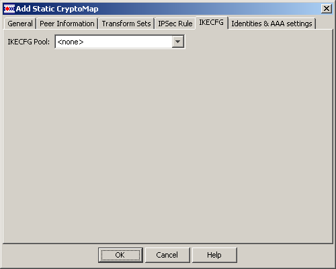Click the Cancel button
Image resolution: width=336 pixels, height=269 pixels.
click(167, 255)
